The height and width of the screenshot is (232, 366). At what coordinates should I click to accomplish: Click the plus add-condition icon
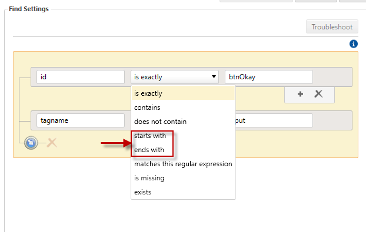(x=301, y=94)
